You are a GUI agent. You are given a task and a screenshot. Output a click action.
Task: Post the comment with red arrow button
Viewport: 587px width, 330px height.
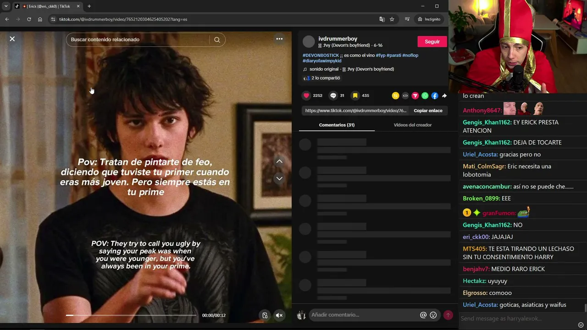[x=448, y=315]
